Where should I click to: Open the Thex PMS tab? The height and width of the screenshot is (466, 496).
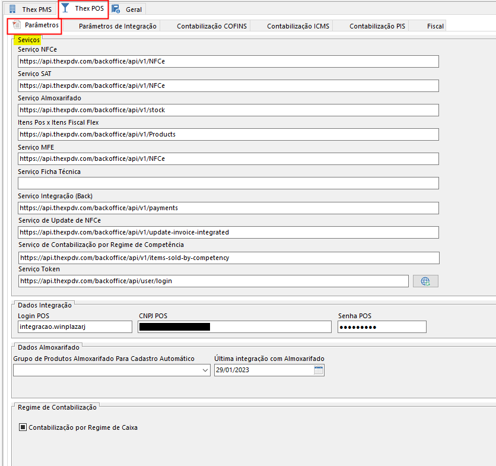click(31, 9)
